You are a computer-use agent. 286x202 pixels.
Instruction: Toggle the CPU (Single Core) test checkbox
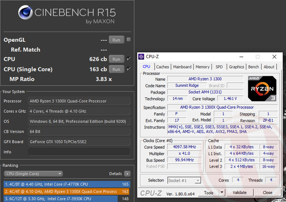click(129, 69)
